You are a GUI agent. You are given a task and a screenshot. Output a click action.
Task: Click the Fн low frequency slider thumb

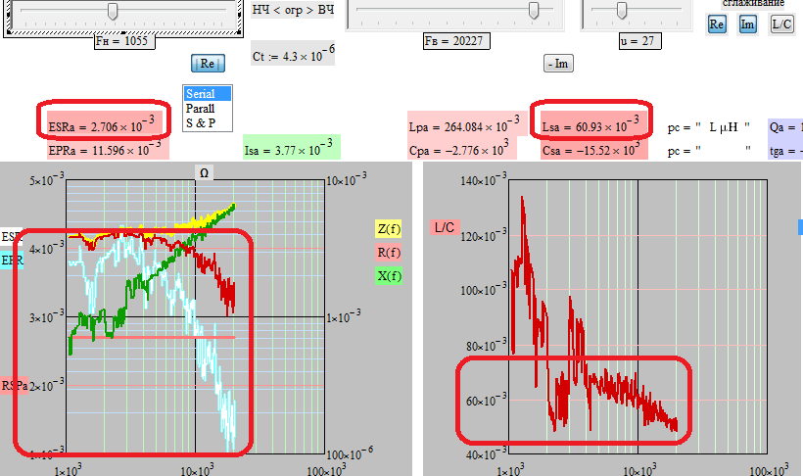[x=113, y=11]
